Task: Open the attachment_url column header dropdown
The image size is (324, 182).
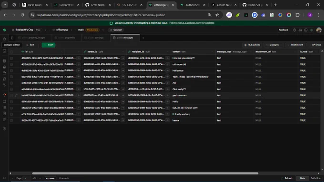Action: pyautogui.click(x=295, y=52)
